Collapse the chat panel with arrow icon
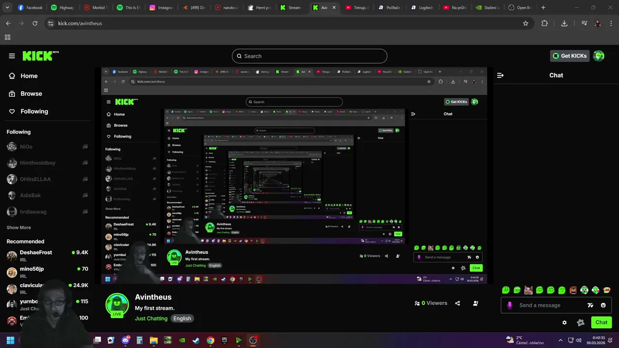This screenshot has width=619, height=348. [x=501, y=75]
